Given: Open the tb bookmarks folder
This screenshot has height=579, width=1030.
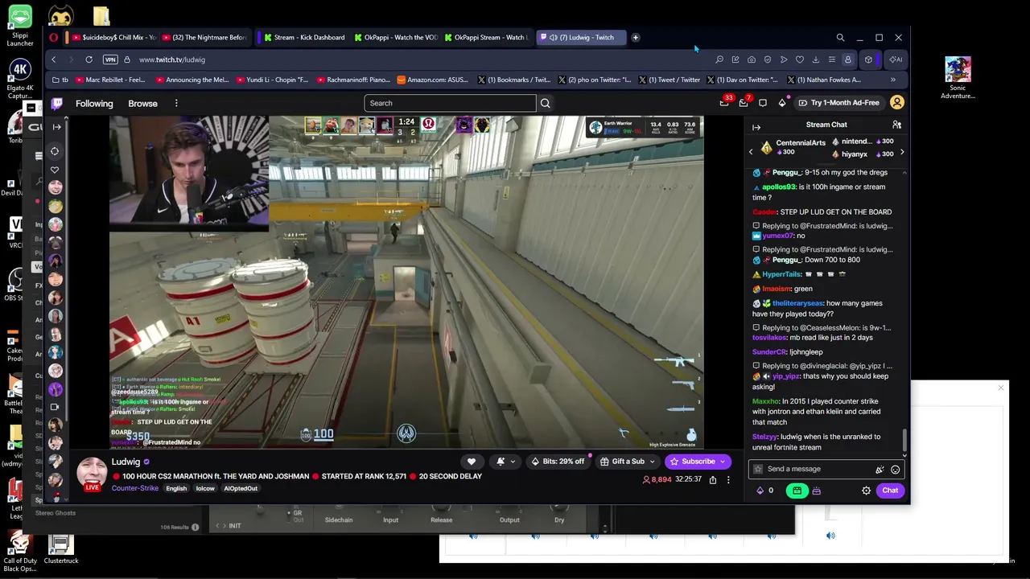Looking at the screenshot, I should [60, 80].
